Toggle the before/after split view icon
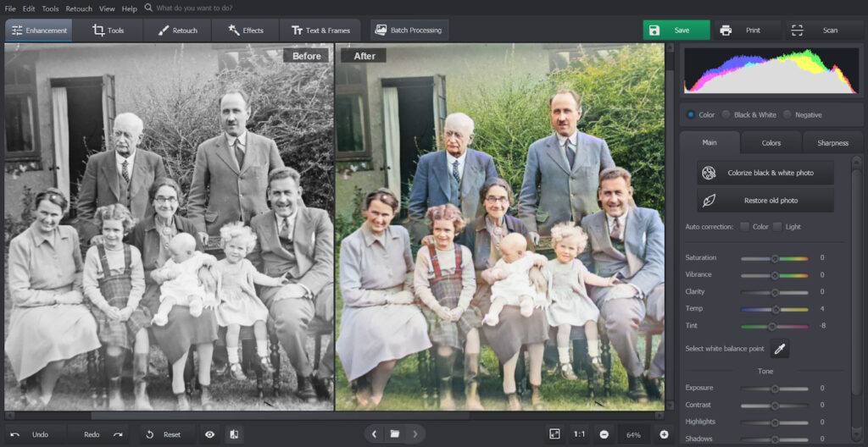The image size is (868, 447). click(x=233, y=434)
